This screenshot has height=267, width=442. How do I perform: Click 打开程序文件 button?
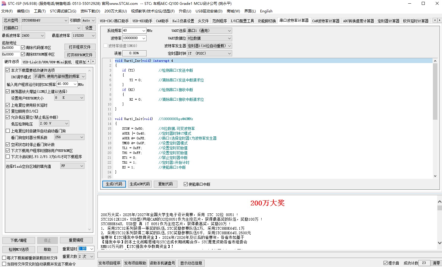(x=80, y=47)
